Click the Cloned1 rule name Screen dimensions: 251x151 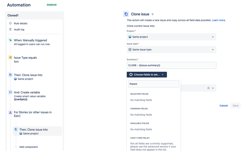click(13, 16)
